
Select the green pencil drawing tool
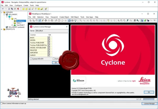pyautogui.click(x=43, y=20)
